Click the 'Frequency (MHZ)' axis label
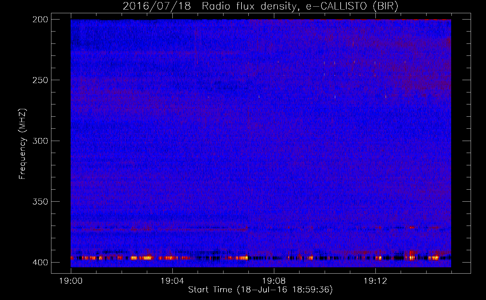Image resolution: width=486 pixels, height=300 pixels. (23, 144)
